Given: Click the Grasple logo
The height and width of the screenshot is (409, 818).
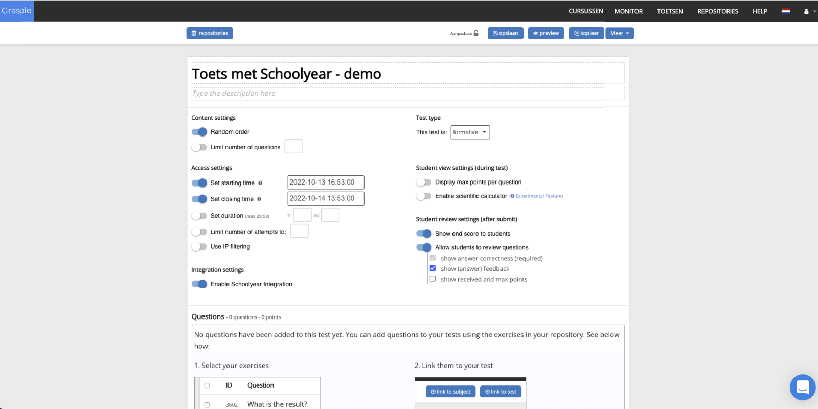Looking at the screenshot, I should click(17, 11).
